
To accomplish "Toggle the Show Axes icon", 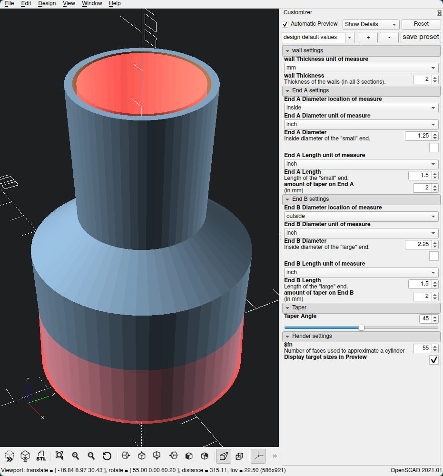I will (258, 456).
